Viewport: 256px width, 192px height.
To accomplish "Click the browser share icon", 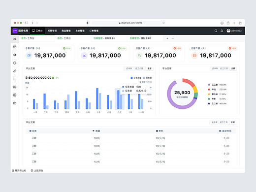I will click(x=228, y=23).
